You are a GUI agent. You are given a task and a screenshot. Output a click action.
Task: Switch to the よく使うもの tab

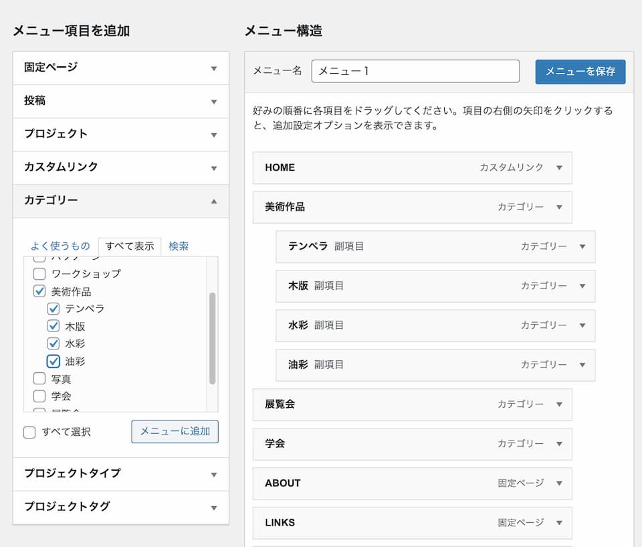click(x=60, y=246)
